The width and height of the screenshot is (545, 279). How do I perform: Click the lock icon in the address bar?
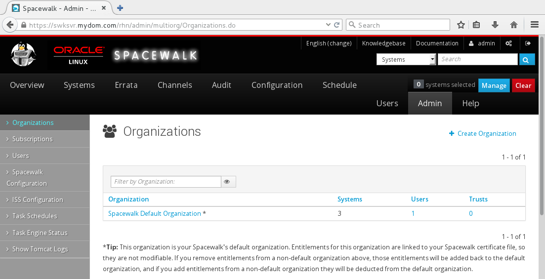pyautogui.click(x=24, y=25)
